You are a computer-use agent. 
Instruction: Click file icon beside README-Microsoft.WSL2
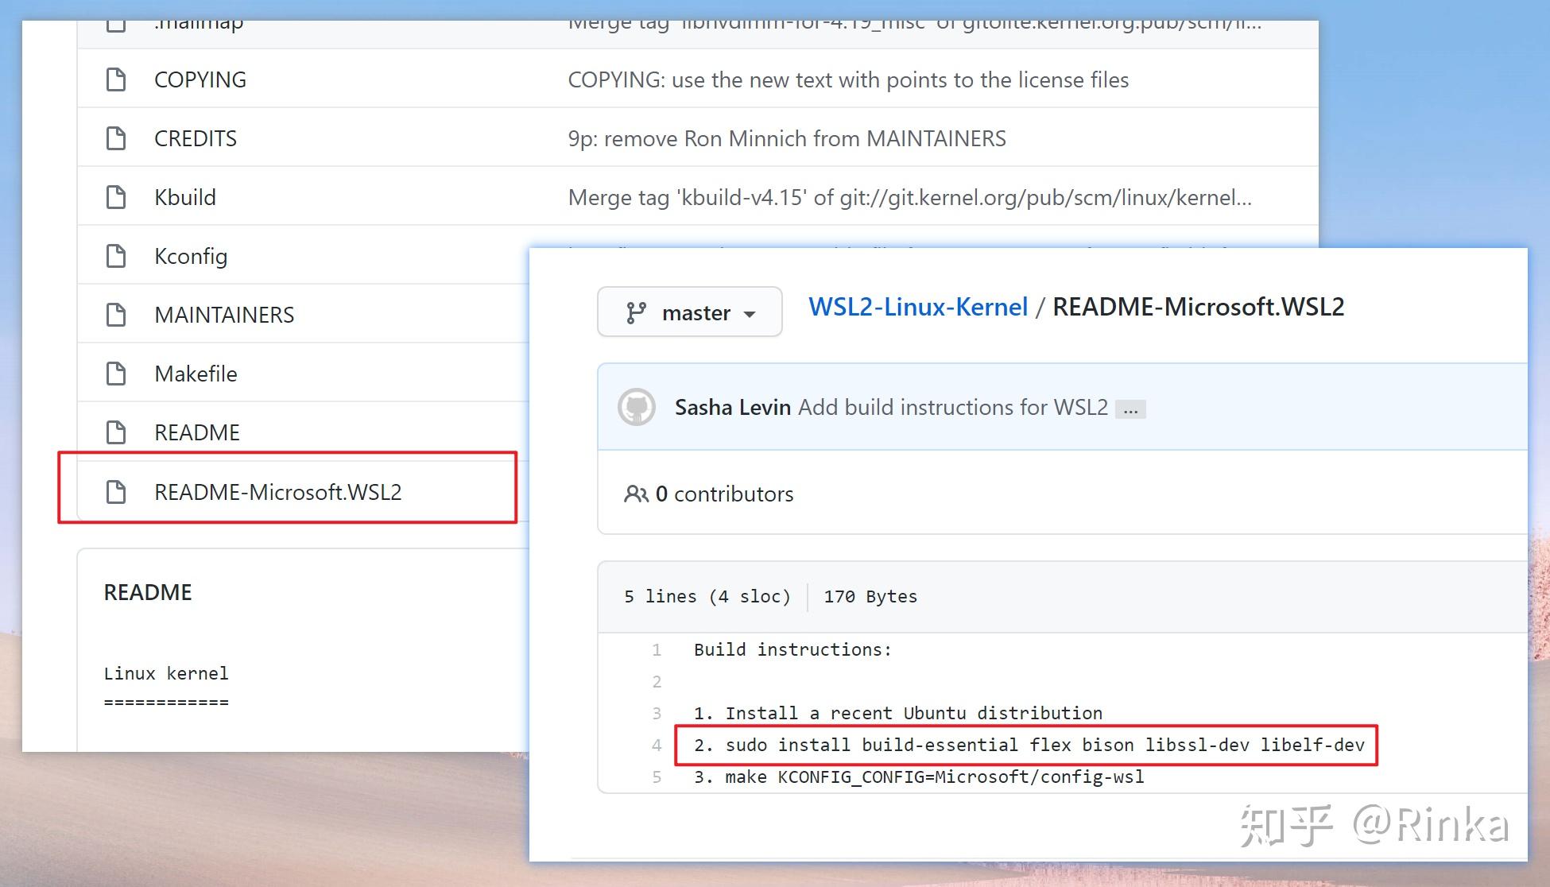tap(116, 492)
